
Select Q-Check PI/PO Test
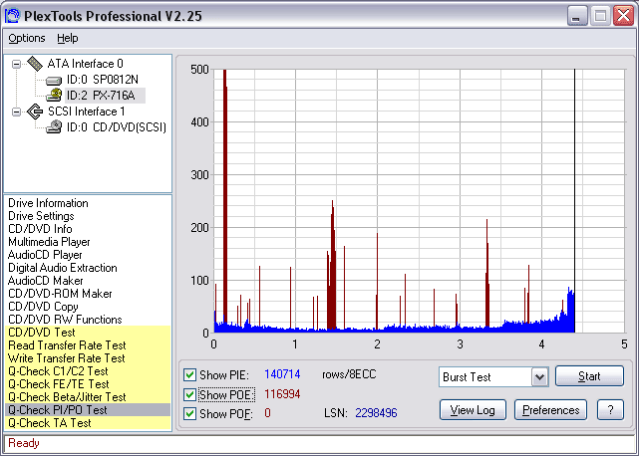pyautogui.click(x=88, y=410)
